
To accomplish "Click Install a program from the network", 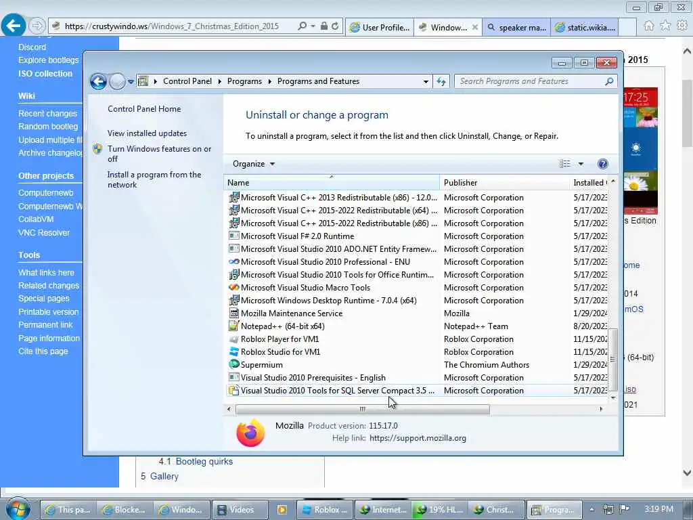I will pyautogui.click(x=154, y=179).
